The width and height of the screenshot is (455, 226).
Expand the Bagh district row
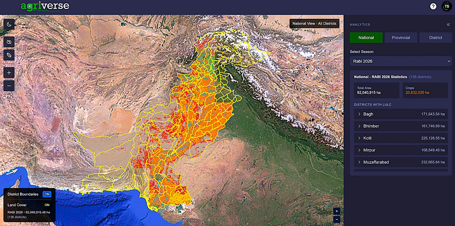point(401,114)
